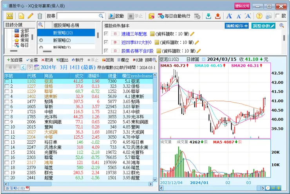
Task: Click the magnifier icon in search box
Action: 101,16
